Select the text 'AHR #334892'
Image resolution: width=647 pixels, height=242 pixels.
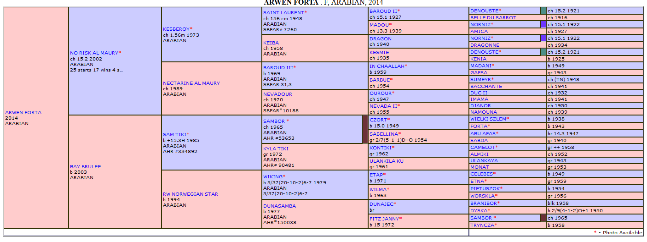[180, 152]
